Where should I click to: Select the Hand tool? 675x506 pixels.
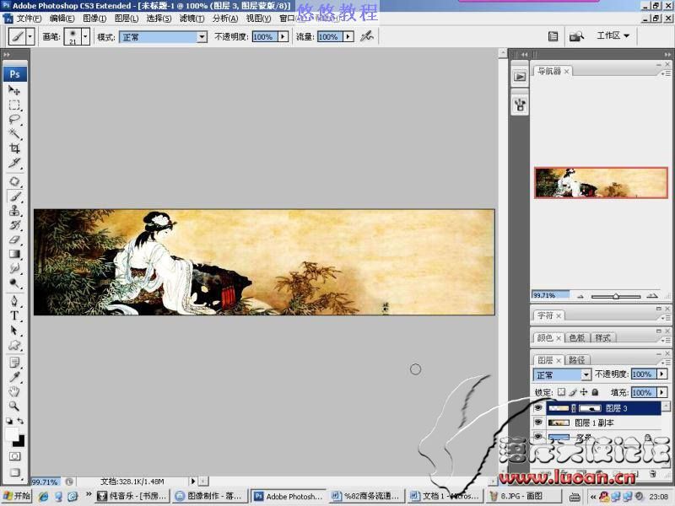[14, 391]
